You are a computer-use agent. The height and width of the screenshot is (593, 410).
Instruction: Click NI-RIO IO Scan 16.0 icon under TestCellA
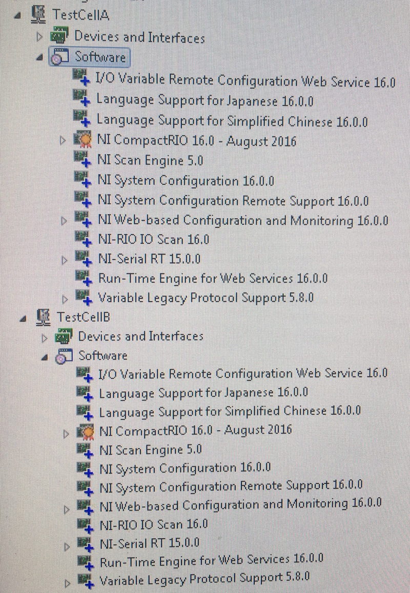click(84, 239)
